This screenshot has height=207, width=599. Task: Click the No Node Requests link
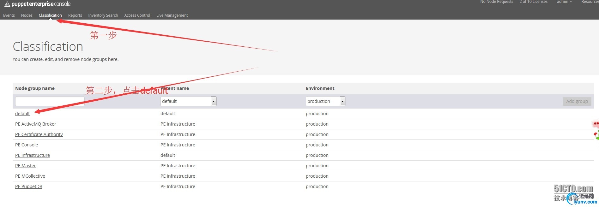(497, 2)
